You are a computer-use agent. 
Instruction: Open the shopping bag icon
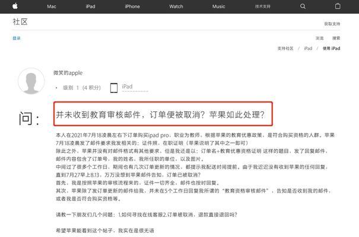coord(338,6)
